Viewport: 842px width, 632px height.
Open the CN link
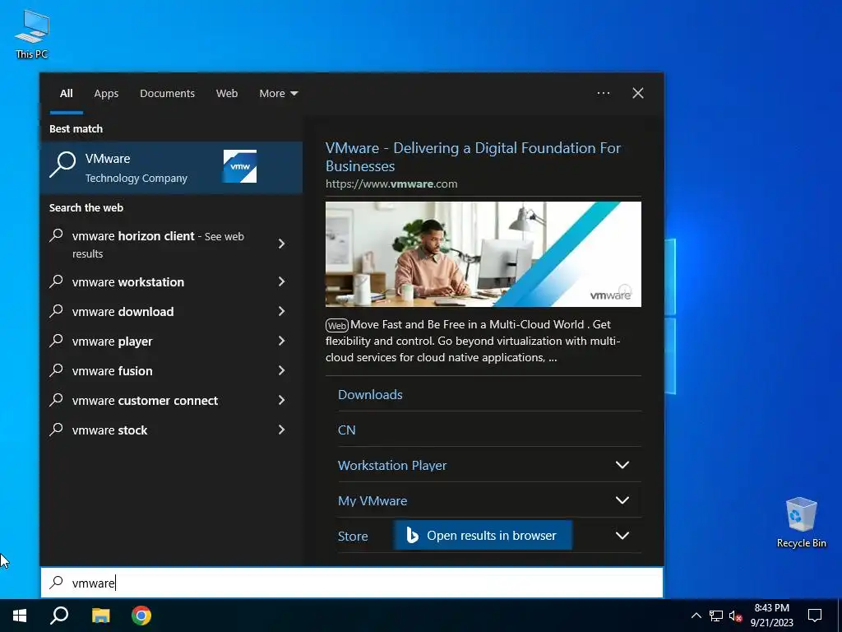pos(346,430)
